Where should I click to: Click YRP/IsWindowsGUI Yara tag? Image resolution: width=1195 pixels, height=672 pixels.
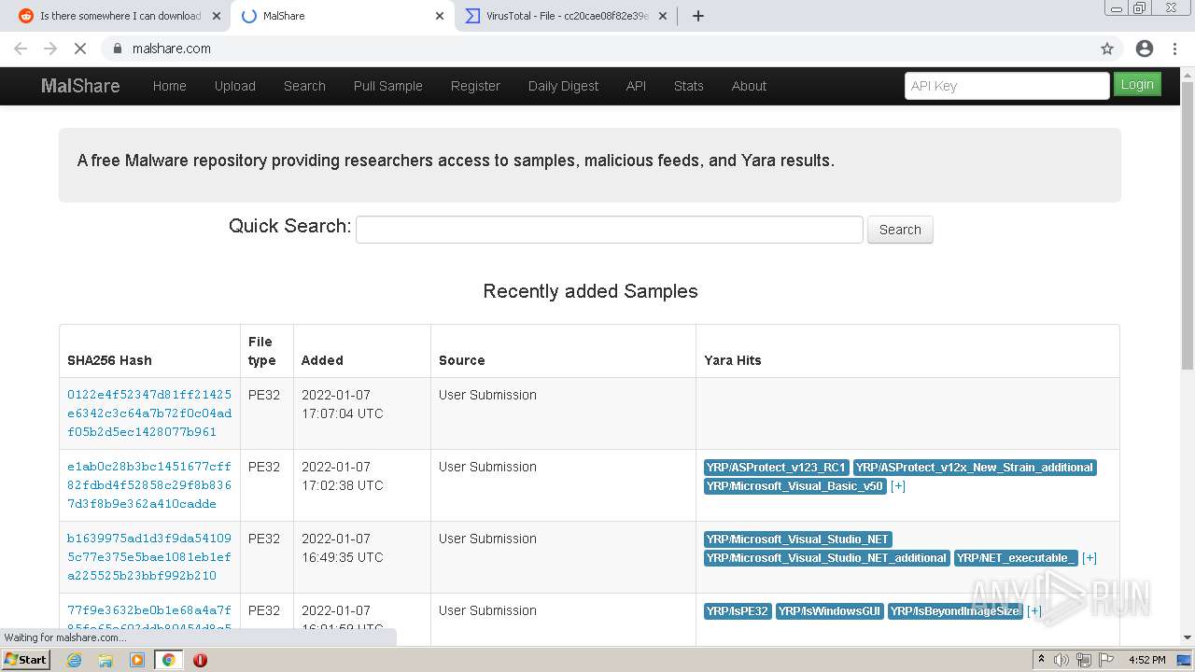coord(829,611)
